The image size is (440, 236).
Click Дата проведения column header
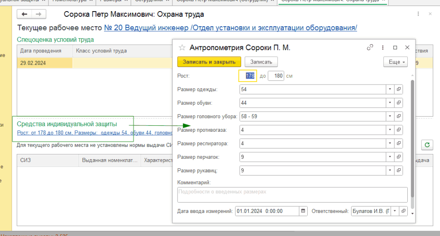pos(45,51)
